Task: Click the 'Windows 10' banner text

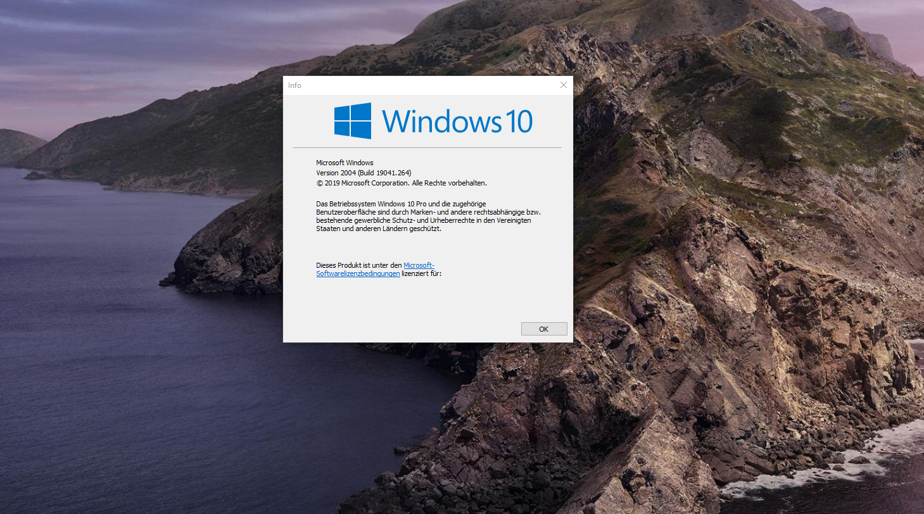Action: point(457,121)
